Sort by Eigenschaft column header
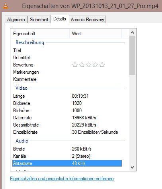Screen dimensions: 162x189 tap(40, 34)
